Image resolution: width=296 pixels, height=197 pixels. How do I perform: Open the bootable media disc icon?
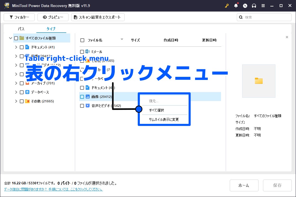(245, 6)
